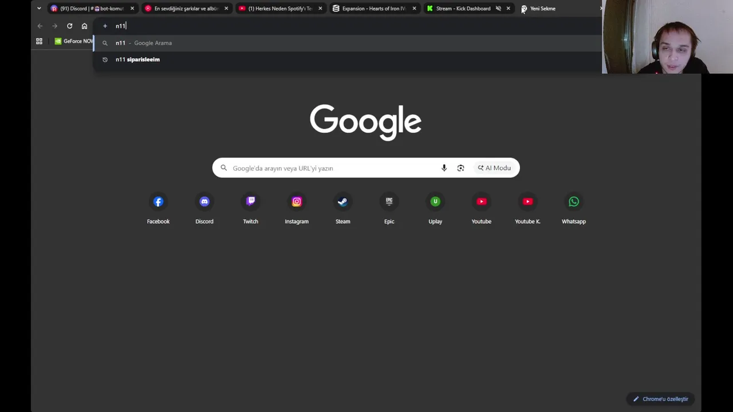Open the Facebook shortcut

(x=158, y=209)
